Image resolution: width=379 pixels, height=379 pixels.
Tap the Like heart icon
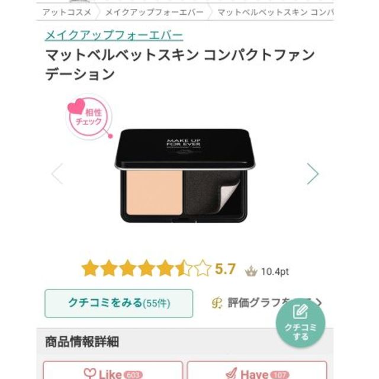coord(89,374)
